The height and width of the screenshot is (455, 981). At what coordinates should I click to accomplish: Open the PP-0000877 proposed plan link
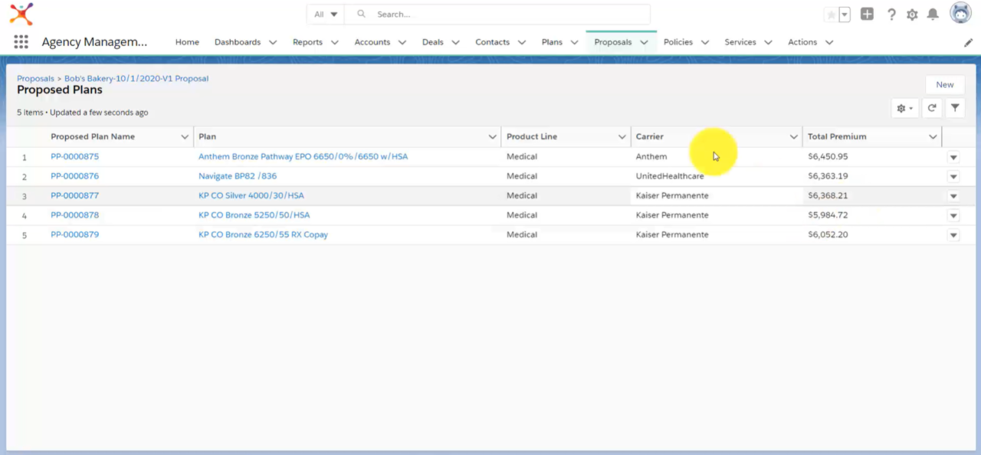pyautogui.click(x=74, y=195)
